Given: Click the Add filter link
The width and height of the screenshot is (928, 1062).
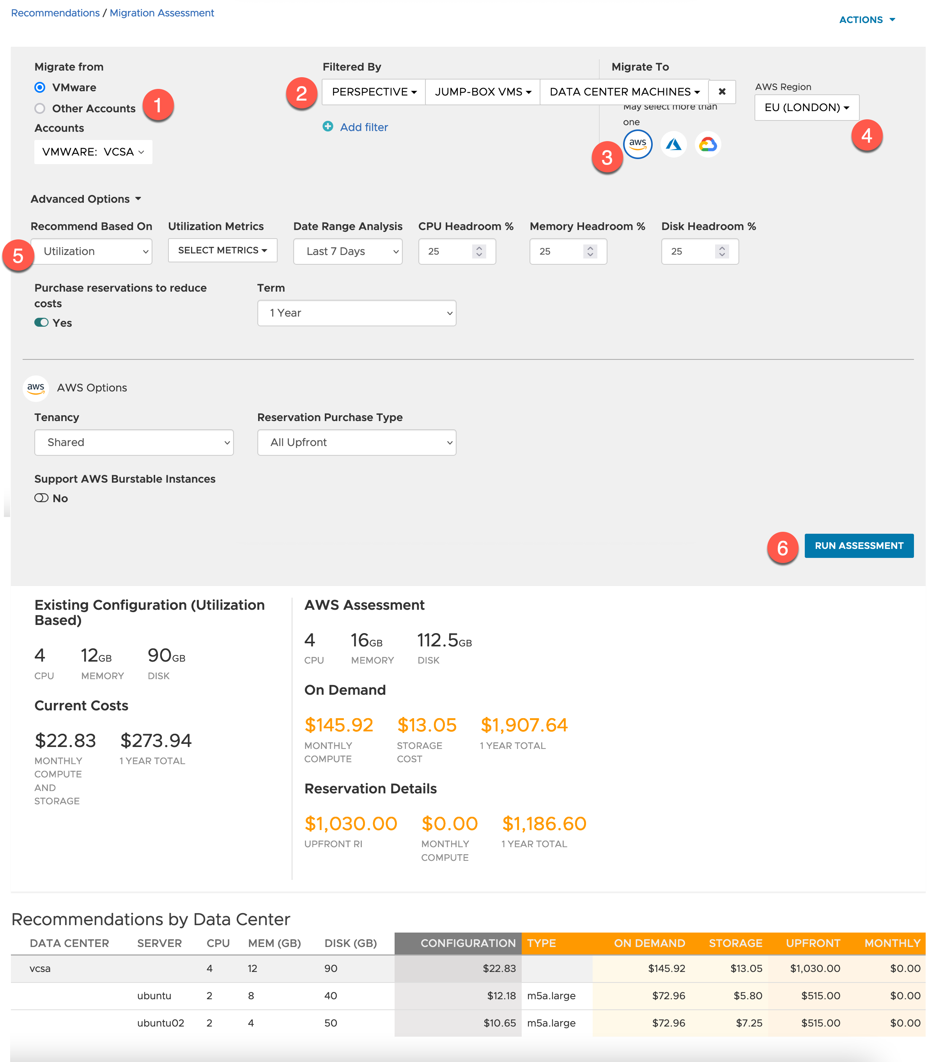Looking at the screenshot, I should 364,127.
